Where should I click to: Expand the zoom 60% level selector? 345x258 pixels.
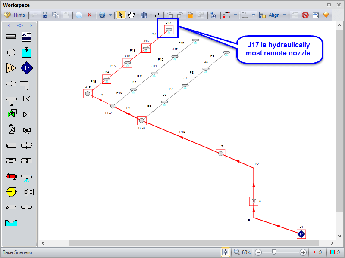point(242,252)
